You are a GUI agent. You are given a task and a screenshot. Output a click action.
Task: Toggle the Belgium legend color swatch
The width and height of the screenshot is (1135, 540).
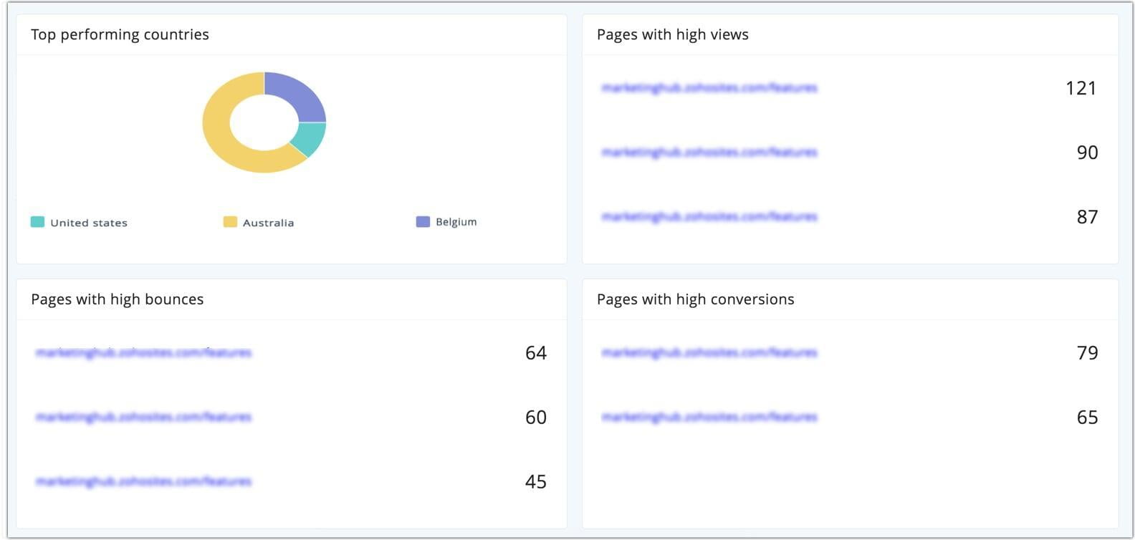(423, 222)
